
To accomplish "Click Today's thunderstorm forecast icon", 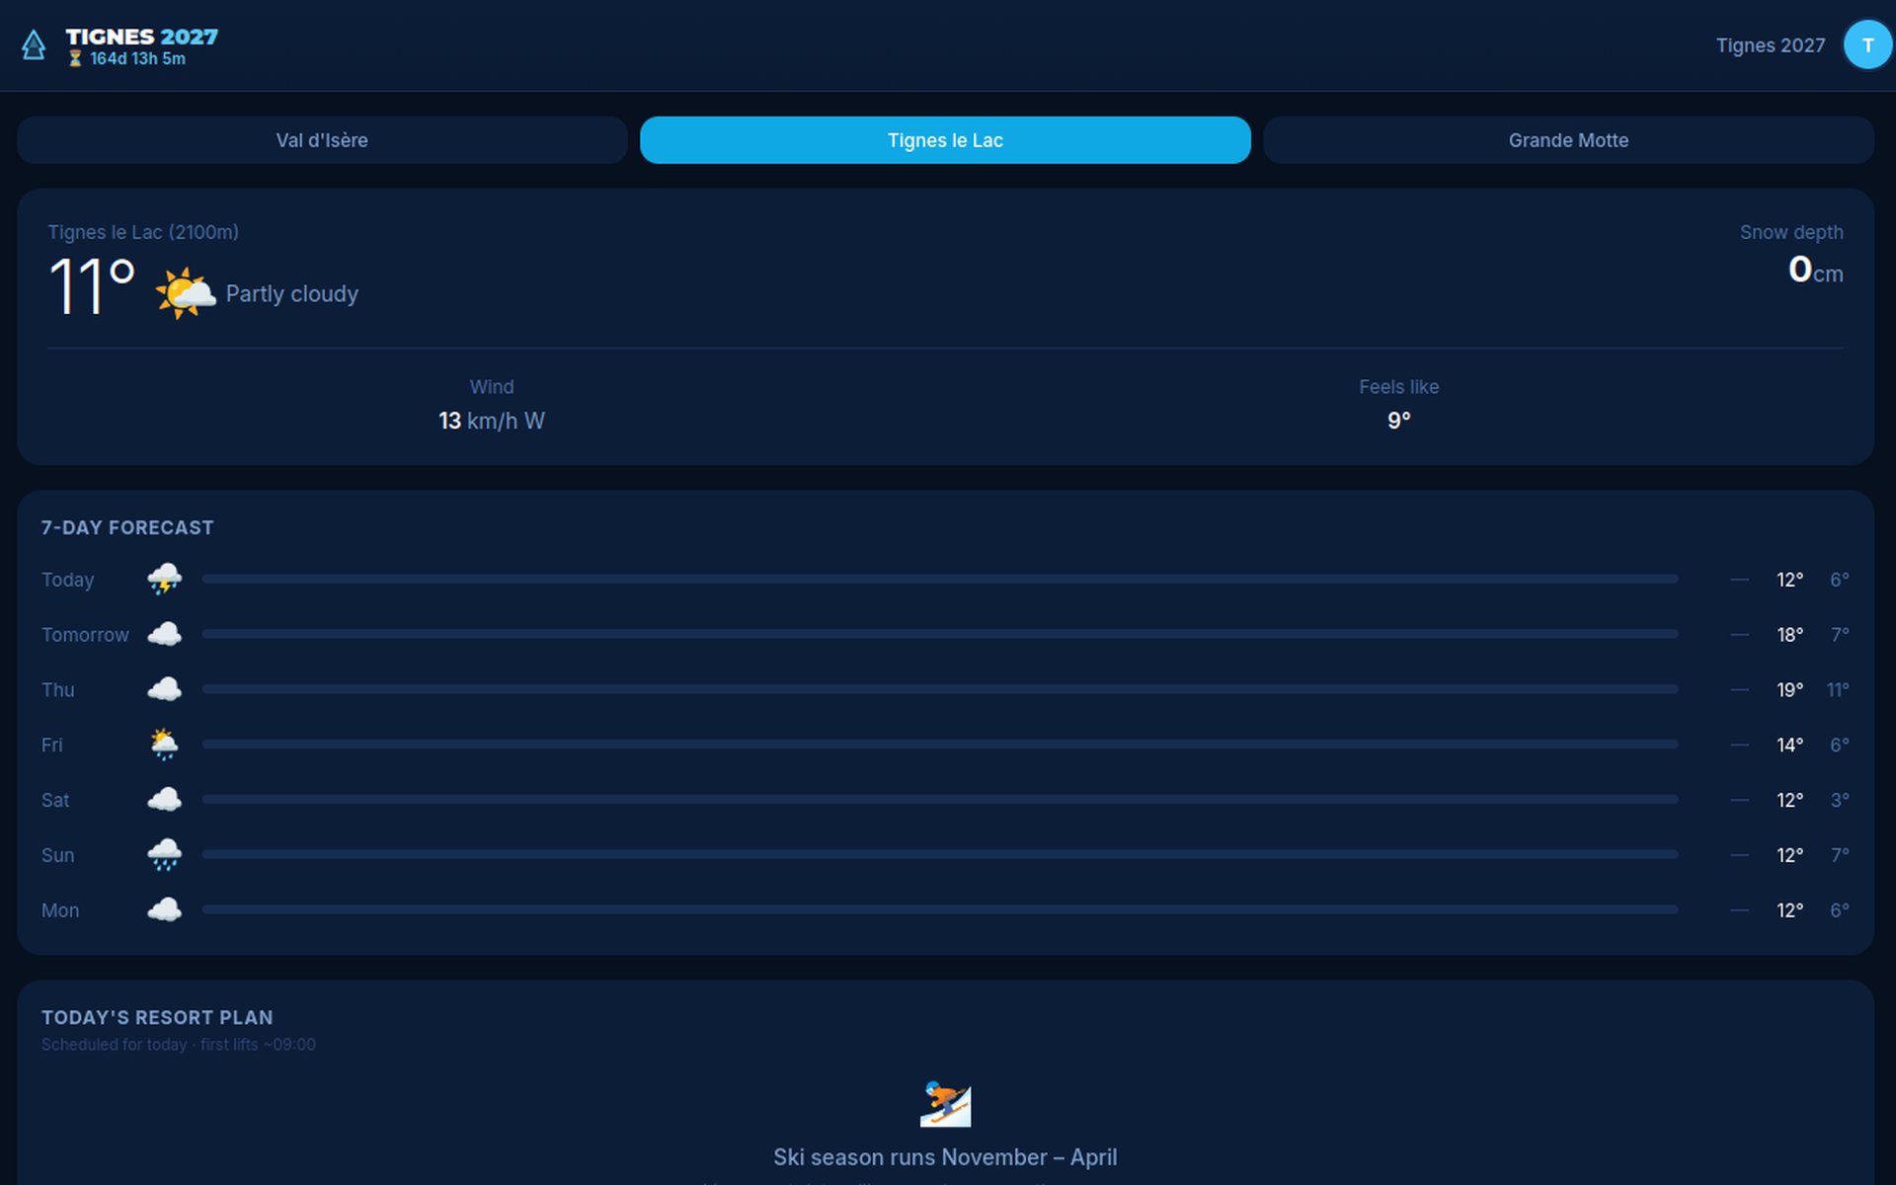I will click(165, 580).
